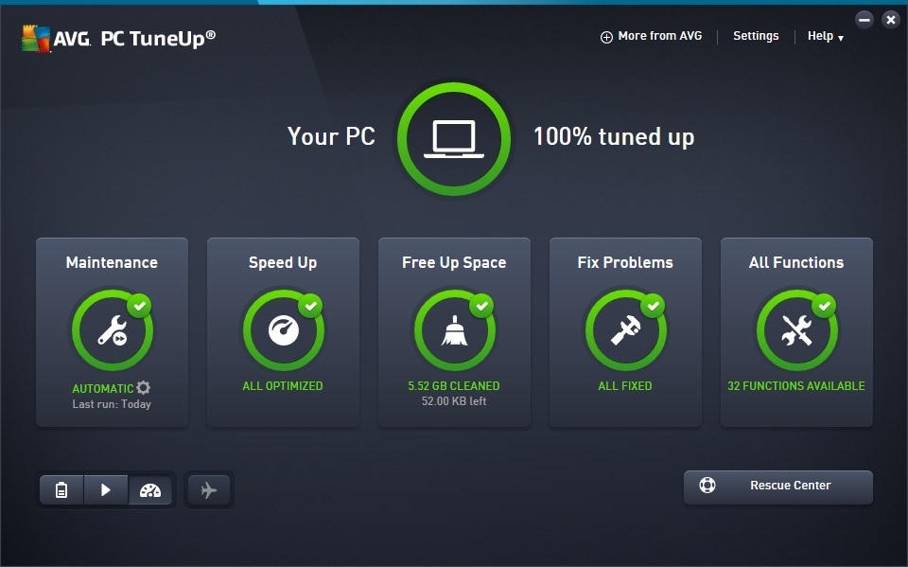
Task: Click the PC TuneUp title text
Action: click(x=158, y=39)
